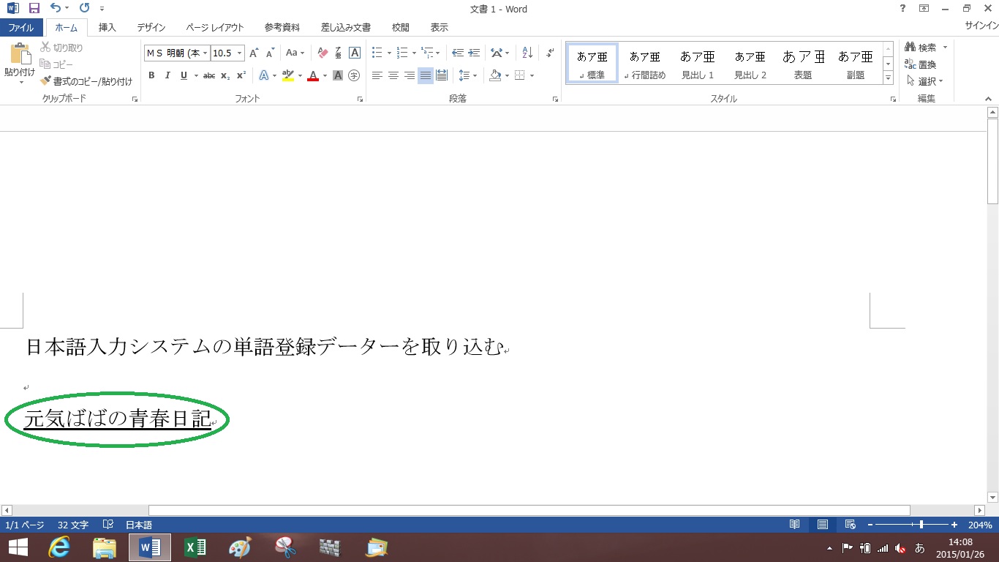Toggle Strikethrough formatting
Image resolution: width=999 pixels, height=562 pixels.
click(x=209, y=75)
